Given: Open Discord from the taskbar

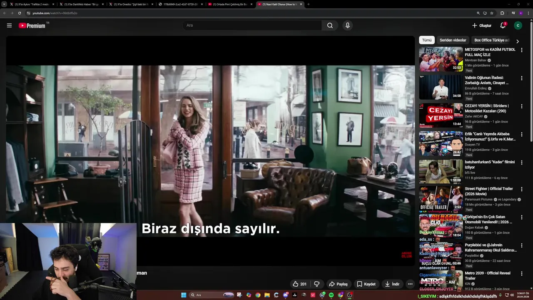Looking at the screenshot, I should click(285, 295).
